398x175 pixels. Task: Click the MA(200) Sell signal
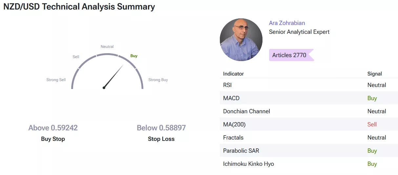(x=372, y=124)
